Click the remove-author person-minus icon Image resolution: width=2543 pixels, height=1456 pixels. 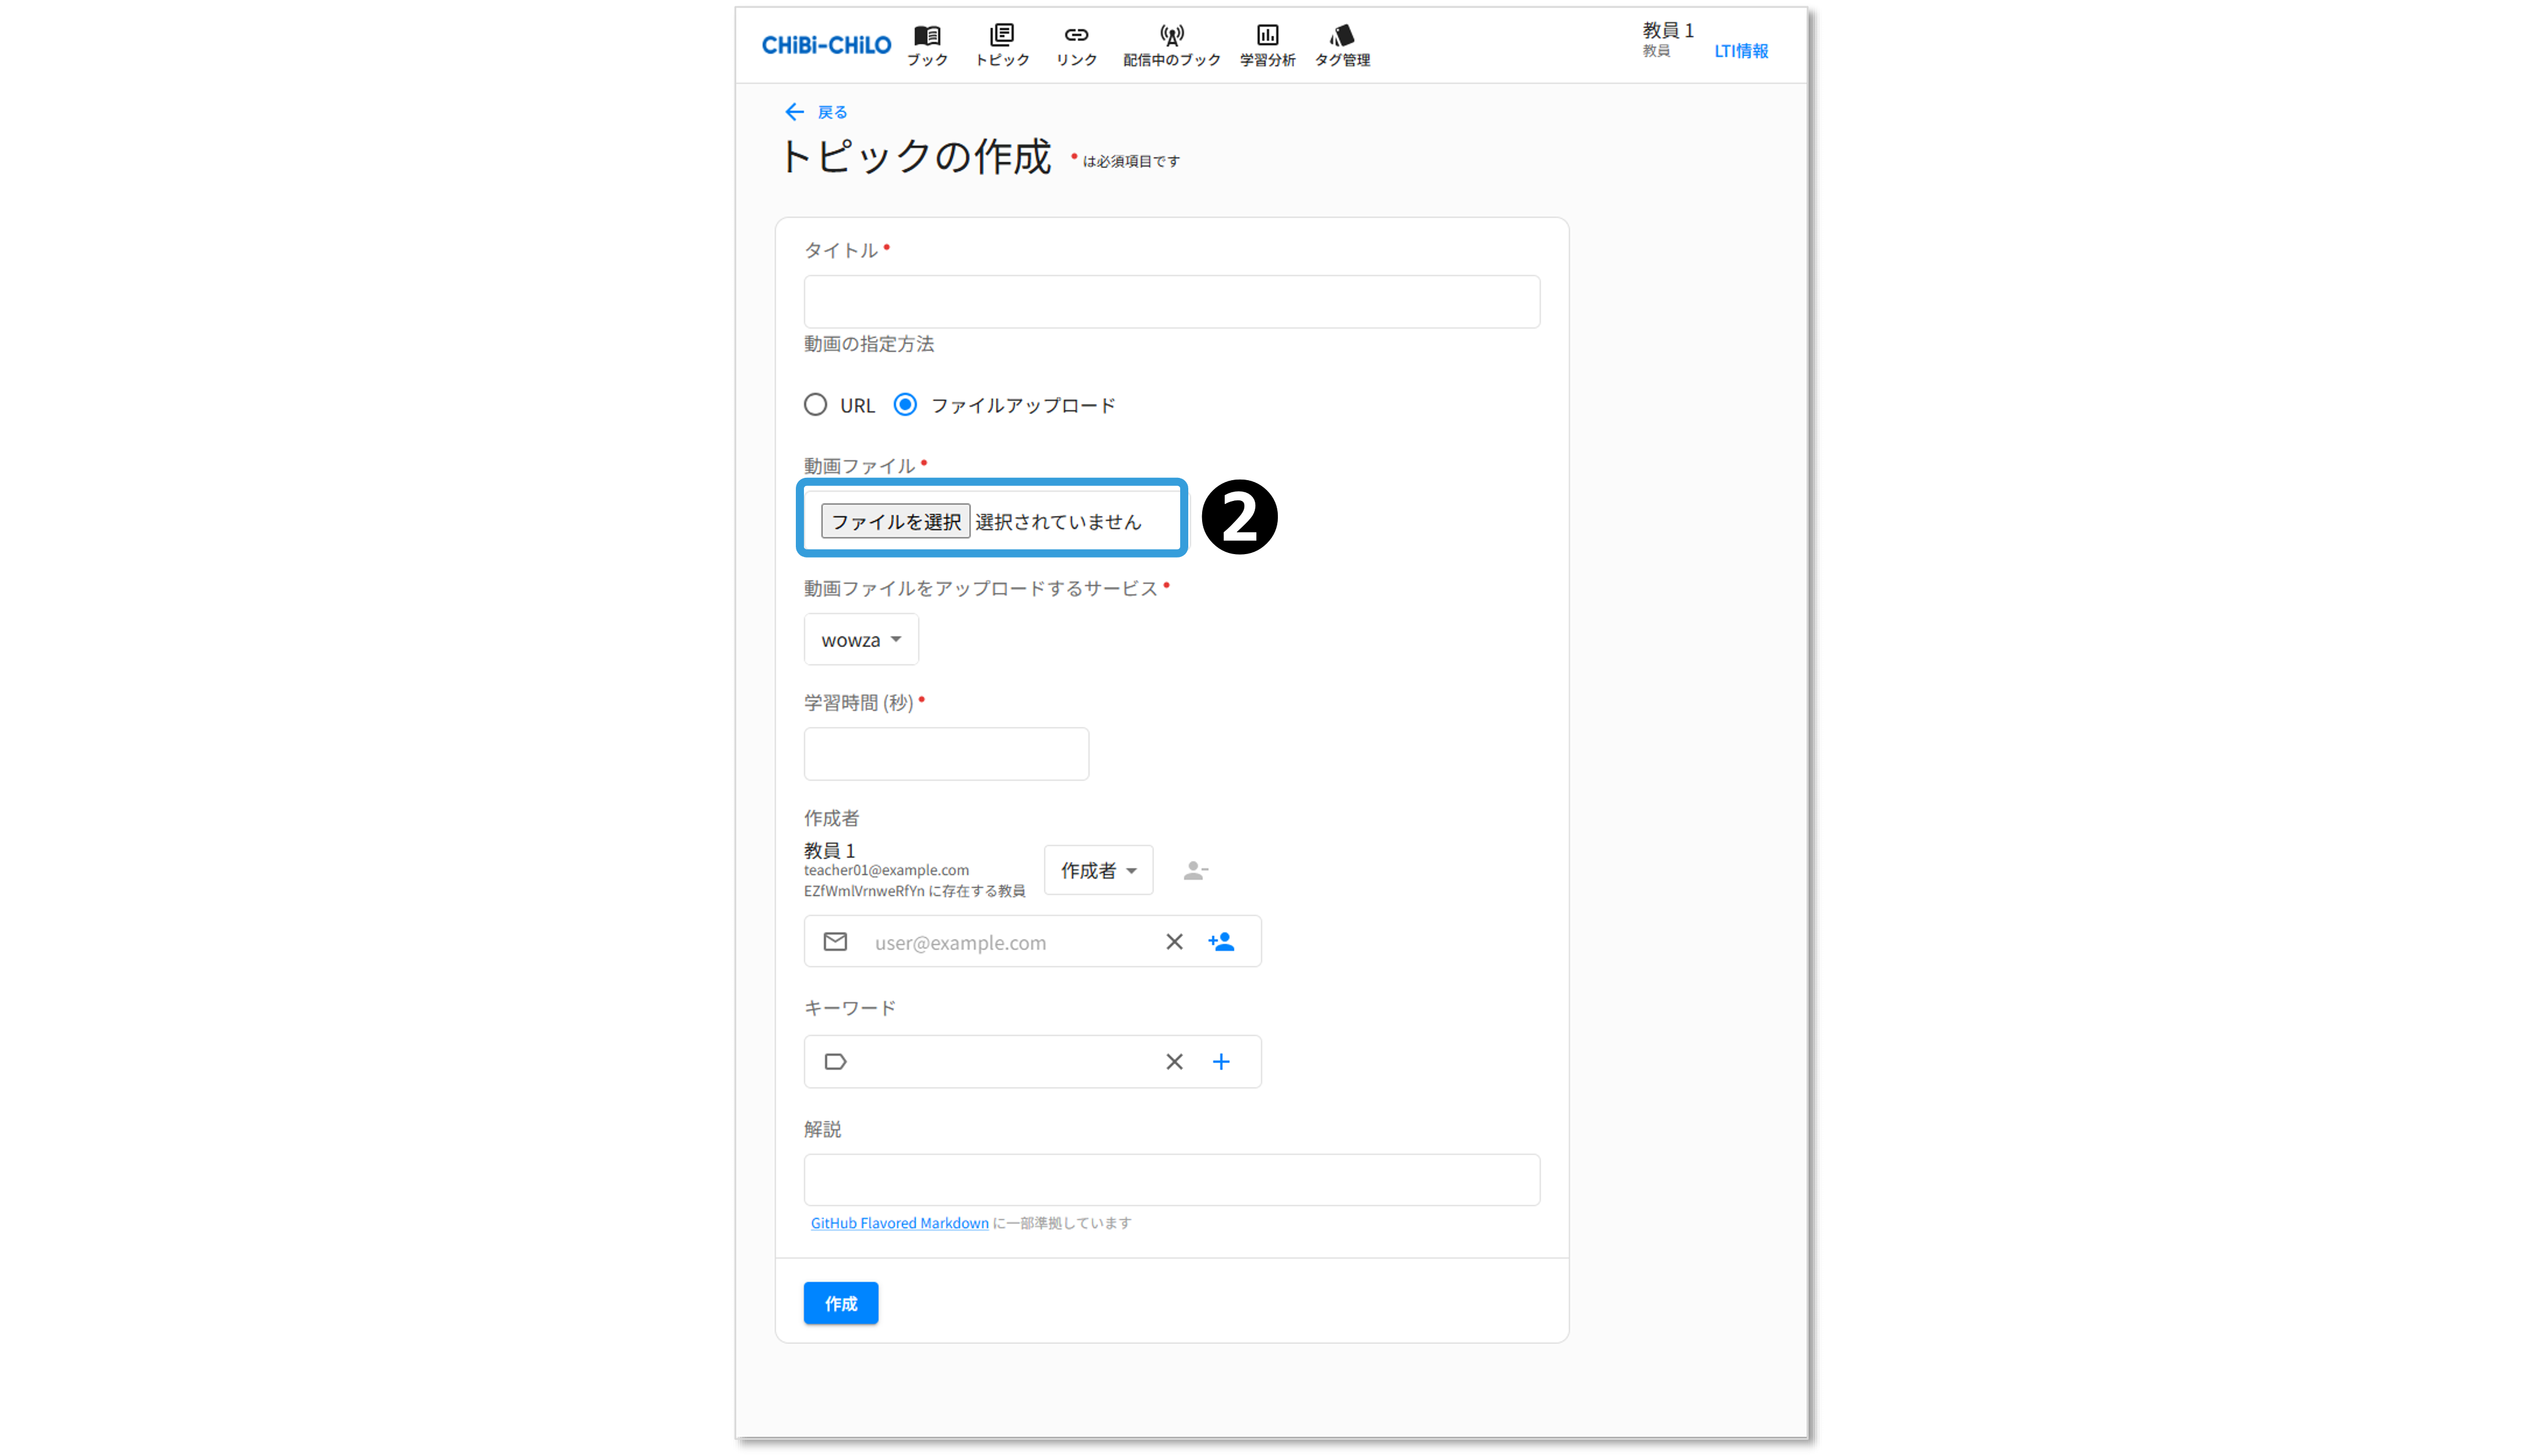(1195, 871)
